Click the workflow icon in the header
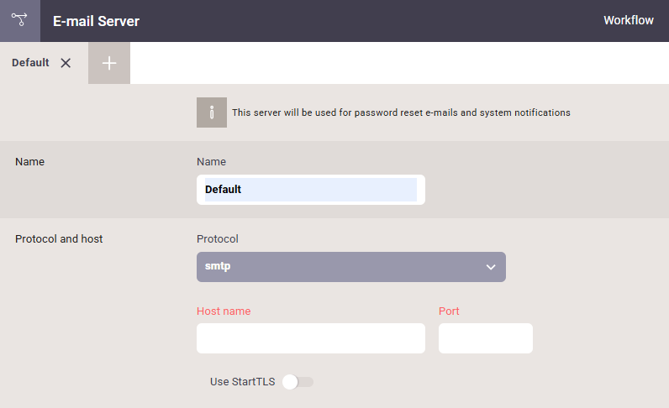The width and height of the screenshot is (669, 408). (19, 19)
